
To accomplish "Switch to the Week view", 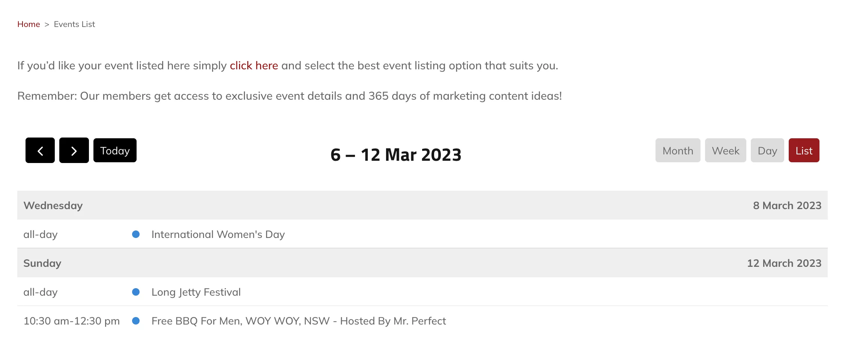I will (x=725, y=151).
